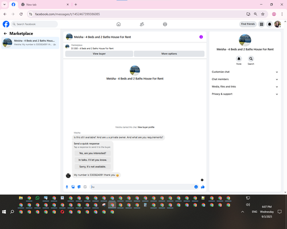Screen dimensions: 287x229
Task: Mute the conversation with the bell icon
Action: click(239, 58)
